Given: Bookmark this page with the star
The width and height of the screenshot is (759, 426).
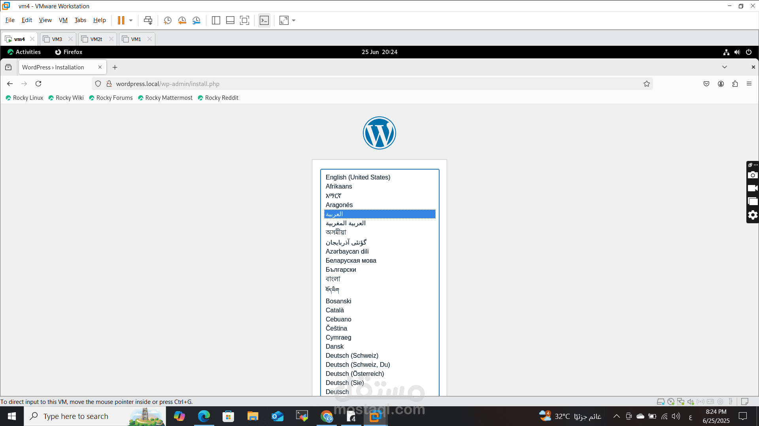Looking at the screenshot, I should point(647,84).
